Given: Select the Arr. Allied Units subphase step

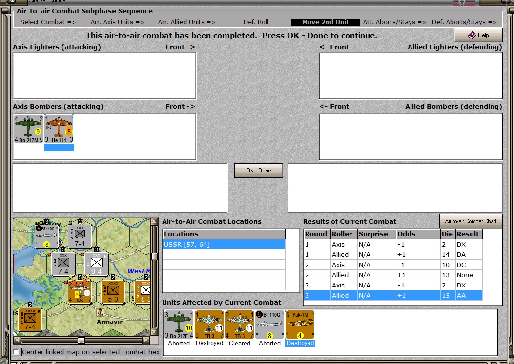Looking at the screenshot, I should pos(186,22).
